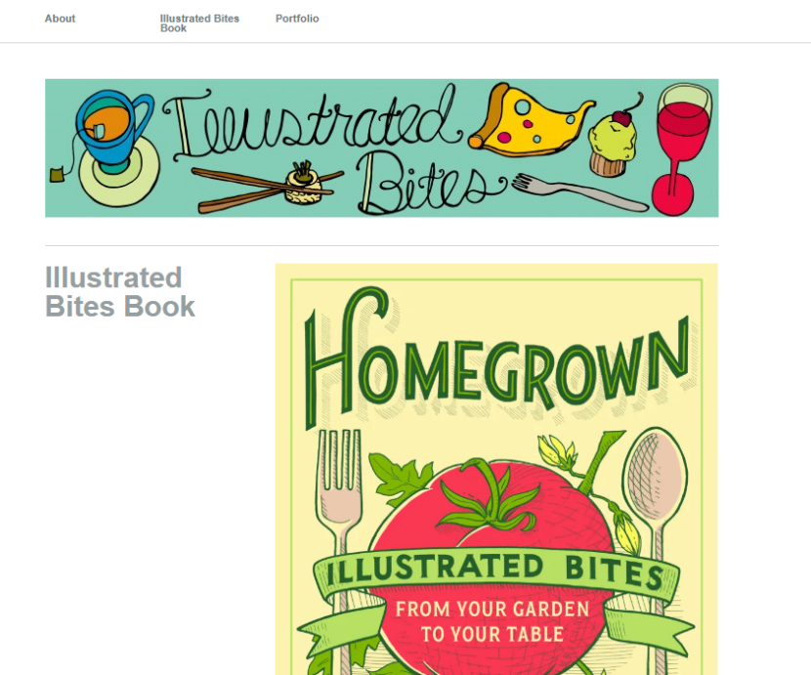Go to the Portfolio menu item

(297, 19)
